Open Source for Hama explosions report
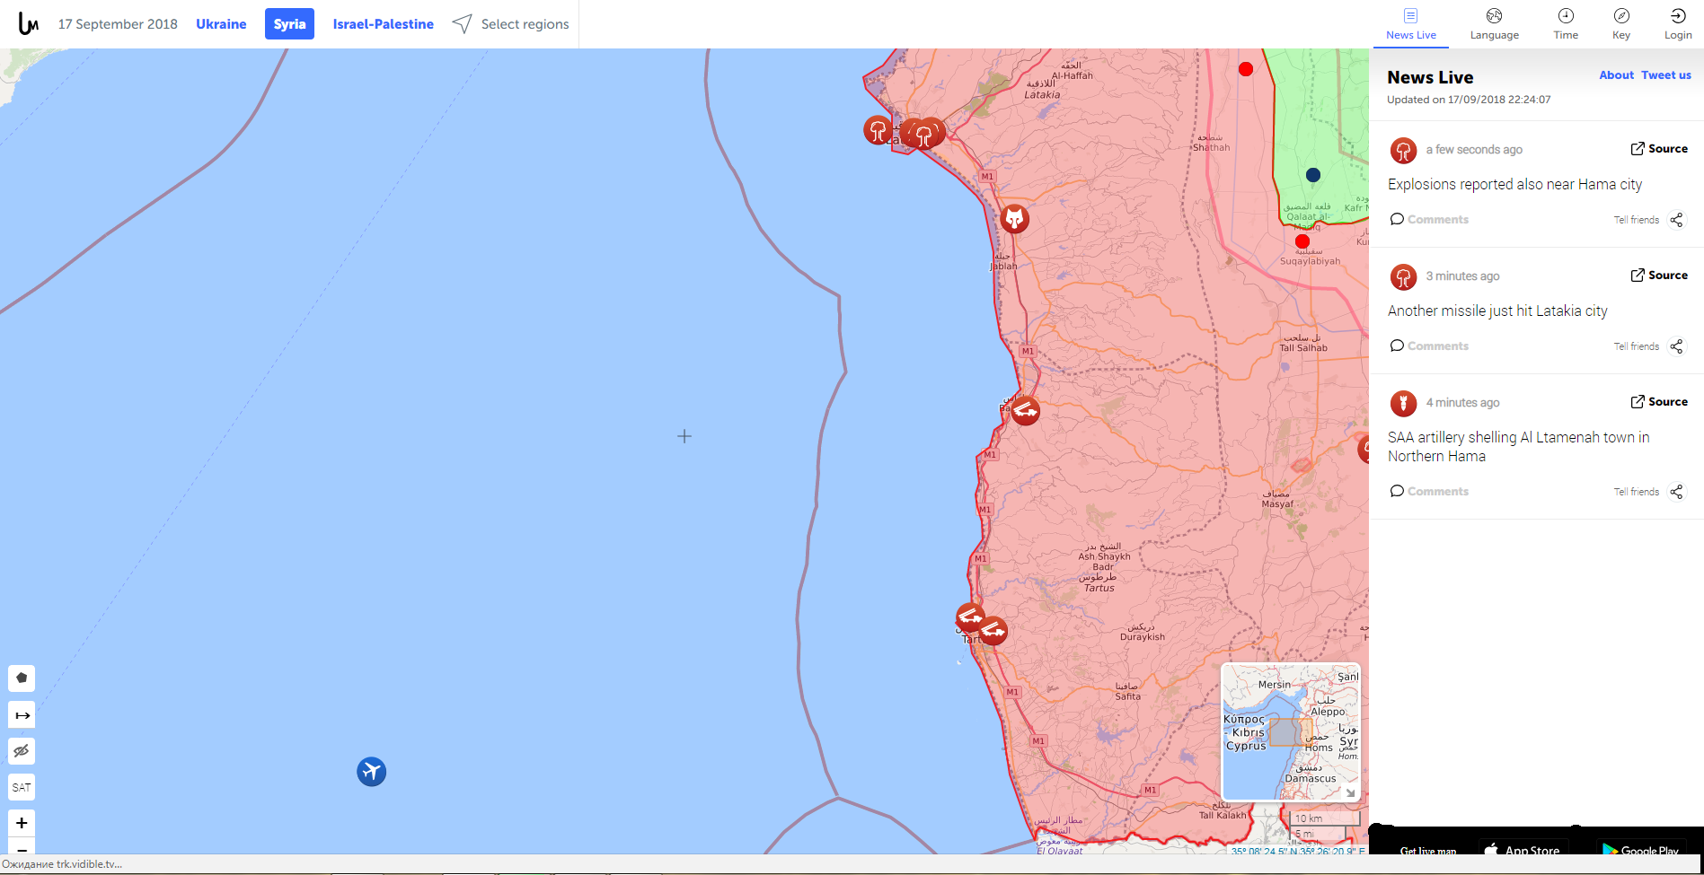The width and height of the screenshot is (1704, 875). (x=1659, y=149)
